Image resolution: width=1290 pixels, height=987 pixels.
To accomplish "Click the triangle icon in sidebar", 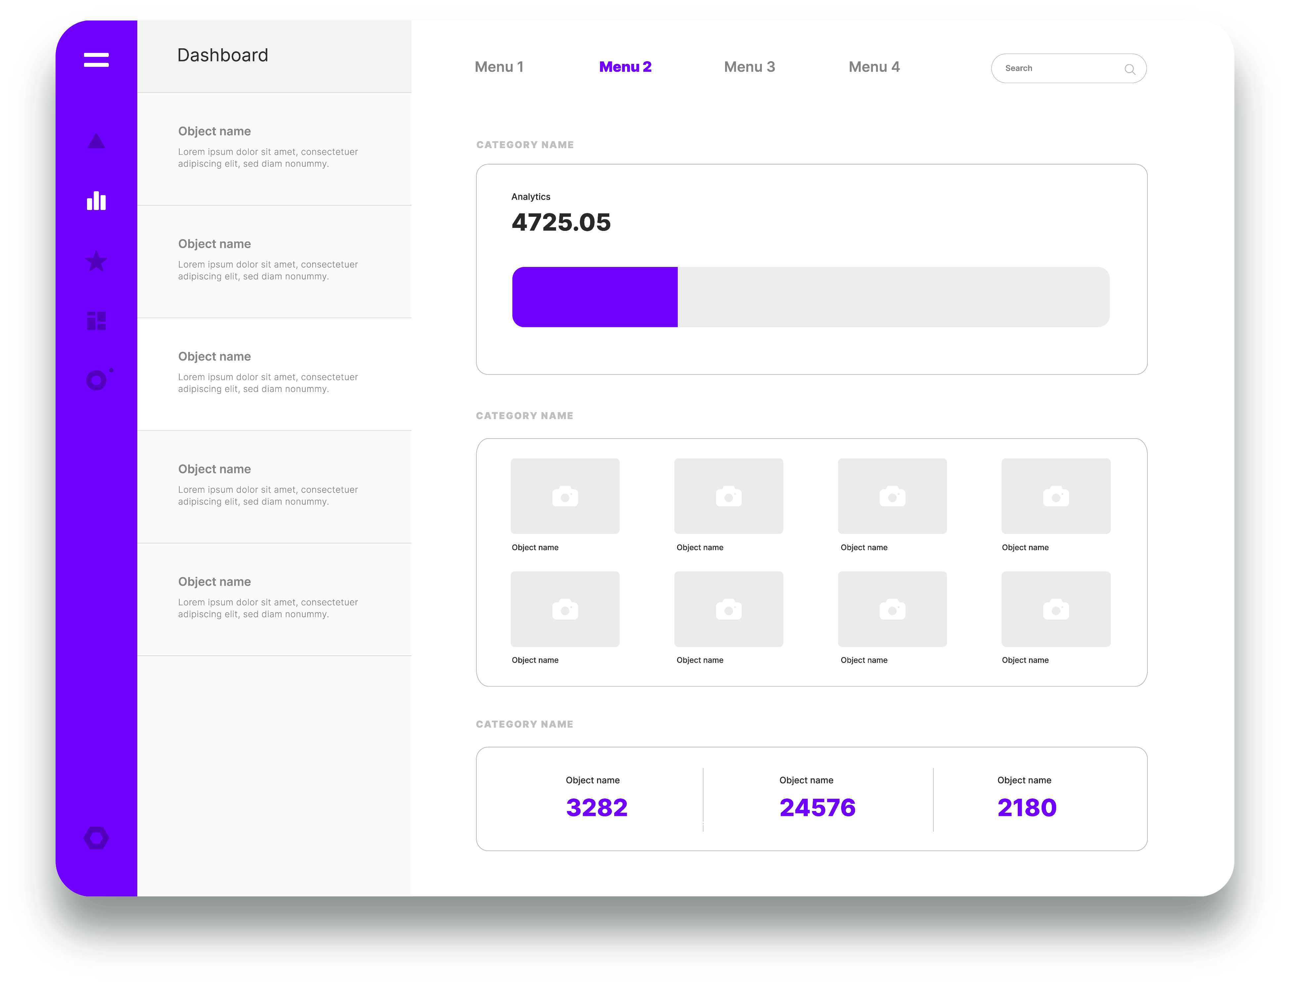I will [96, 142].
